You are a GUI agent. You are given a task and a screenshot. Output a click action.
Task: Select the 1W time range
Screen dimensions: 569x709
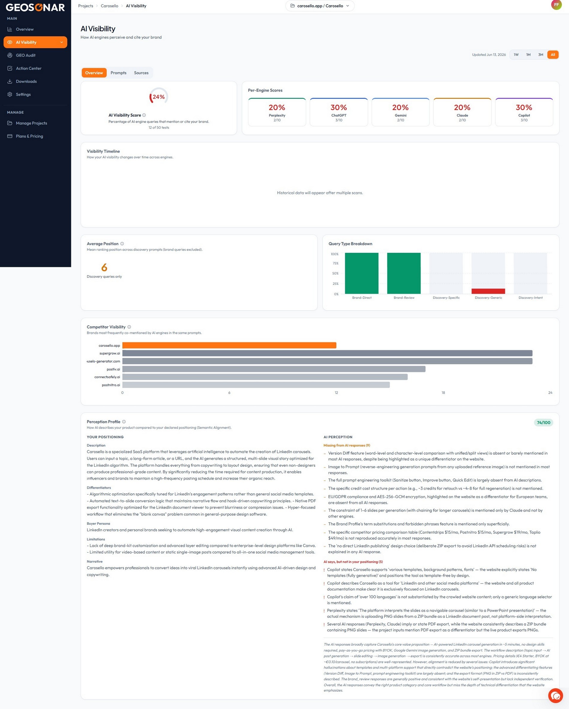tap(516, 54)
